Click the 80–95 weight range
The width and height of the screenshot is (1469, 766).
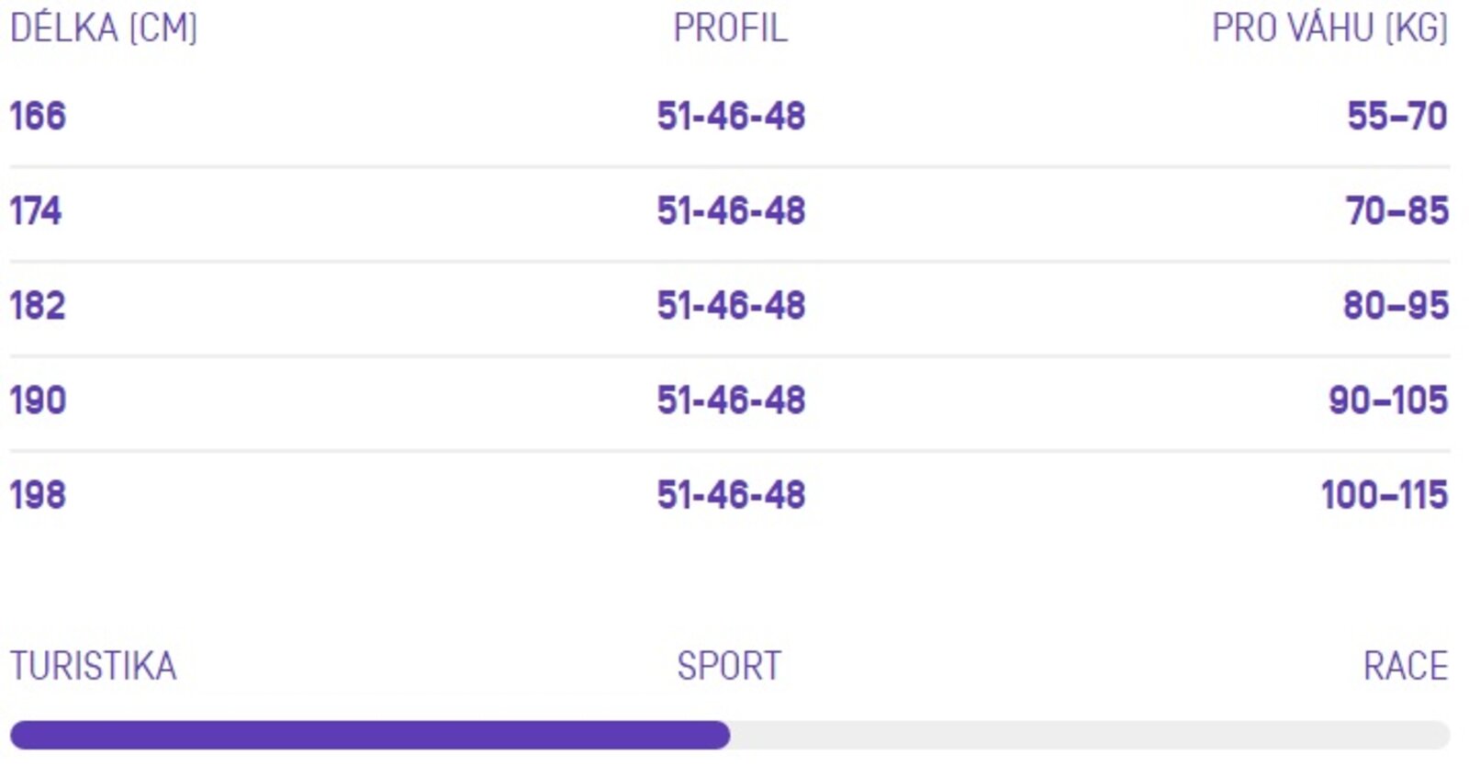1396,306
